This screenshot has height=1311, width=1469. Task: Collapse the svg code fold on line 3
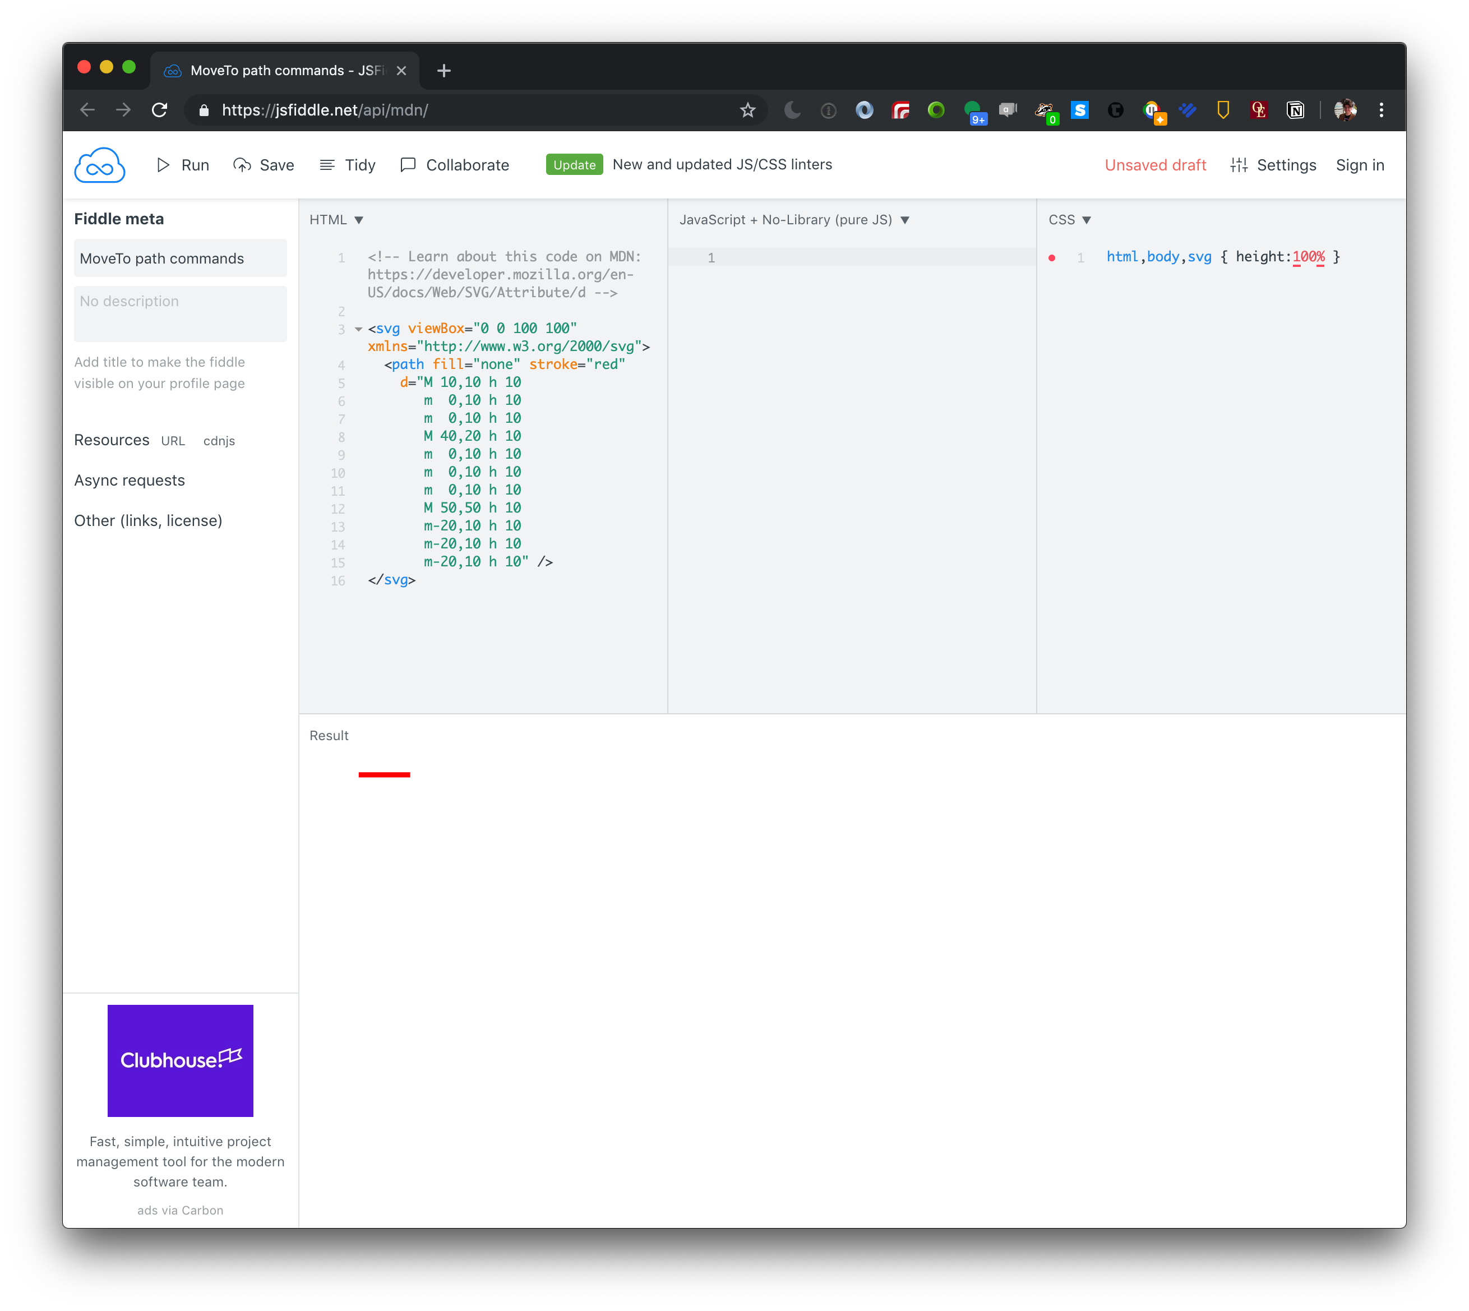point(358,329)
